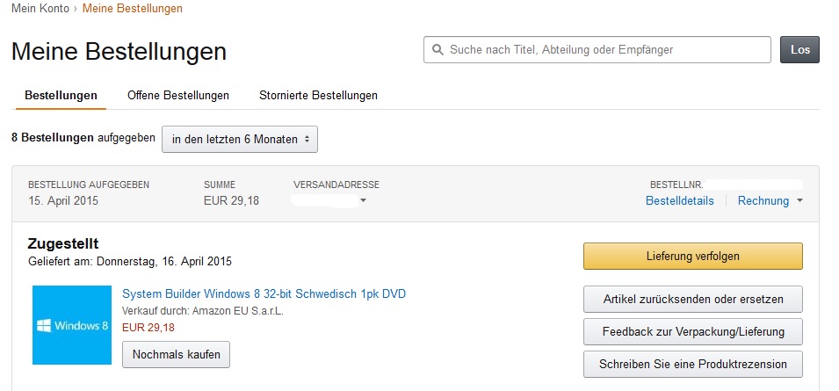Click Schreiben Sie eine Produktrezension button

coord(692,364)
